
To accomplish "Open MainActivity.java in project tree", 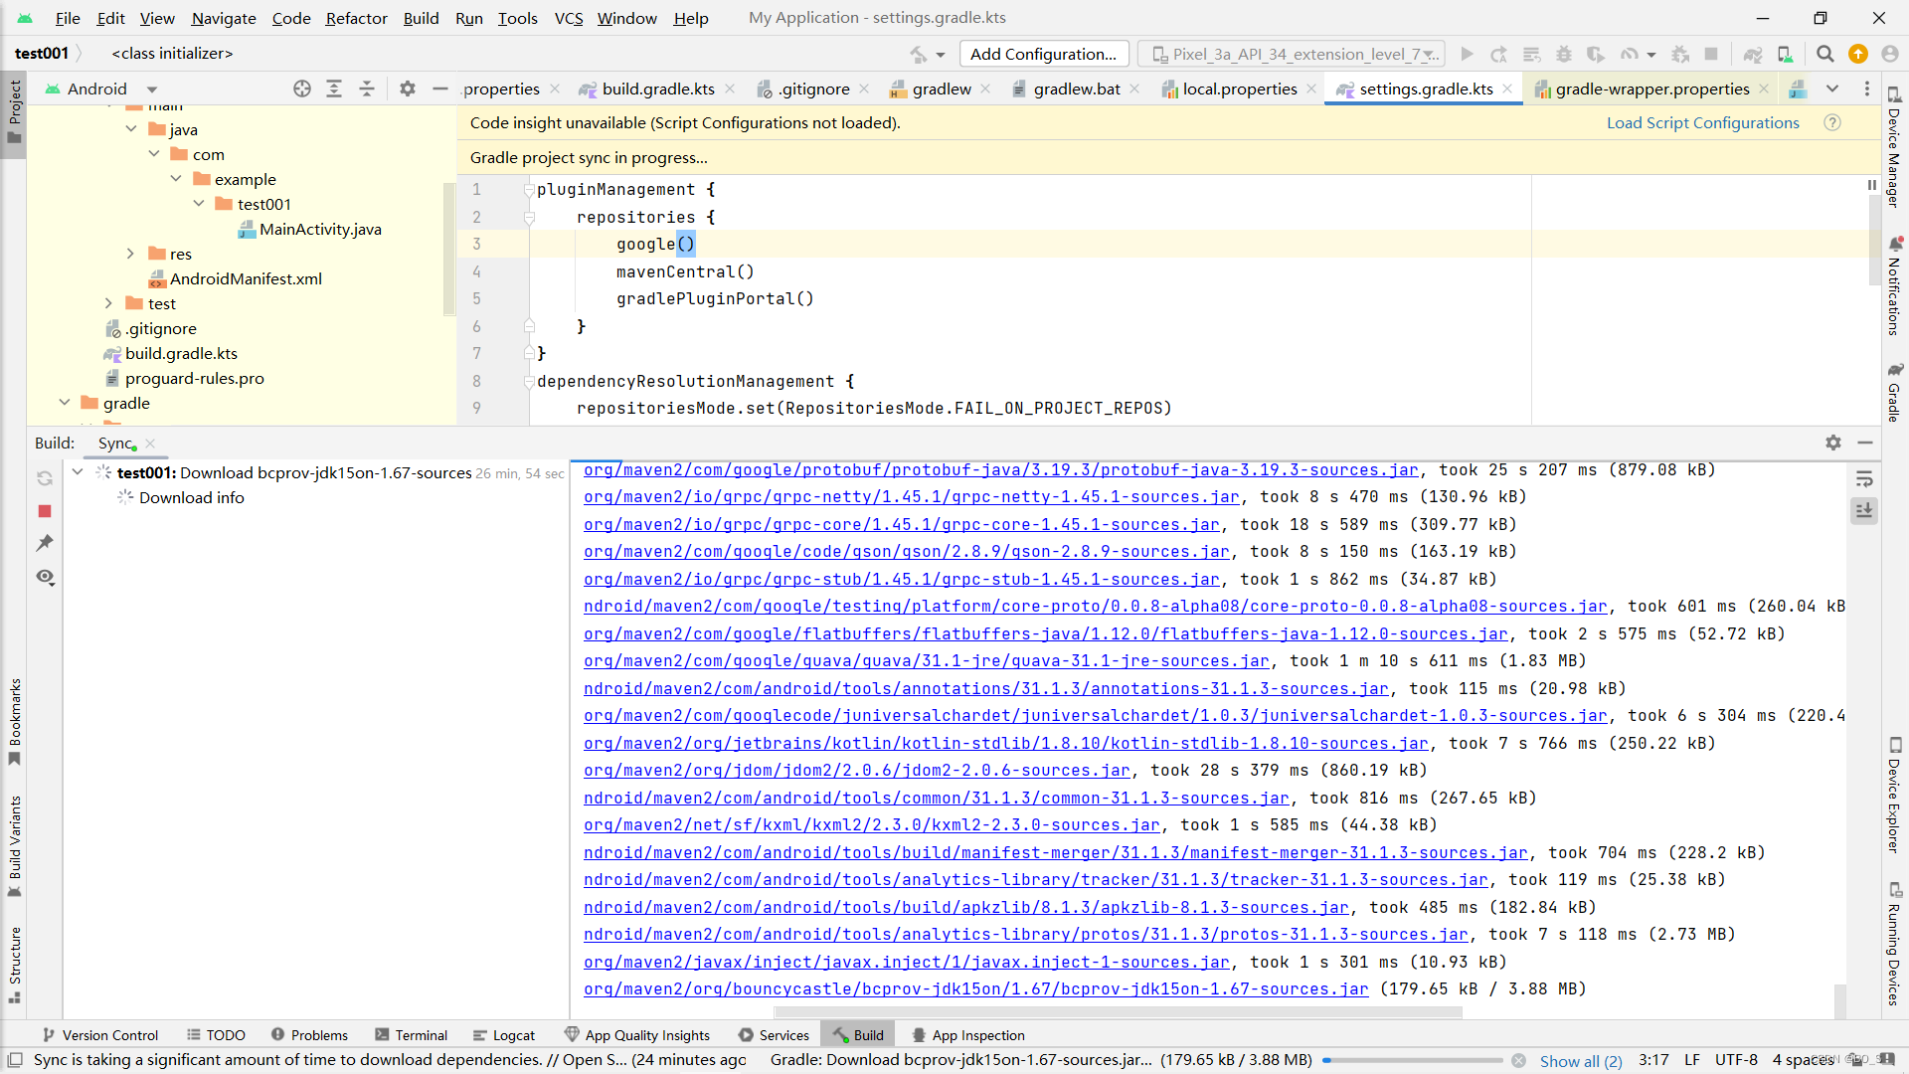I will pos(320,229).
